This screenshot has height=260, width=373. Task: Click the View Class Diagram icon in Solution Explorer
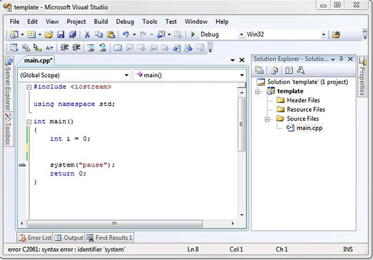tap(301, 70)
